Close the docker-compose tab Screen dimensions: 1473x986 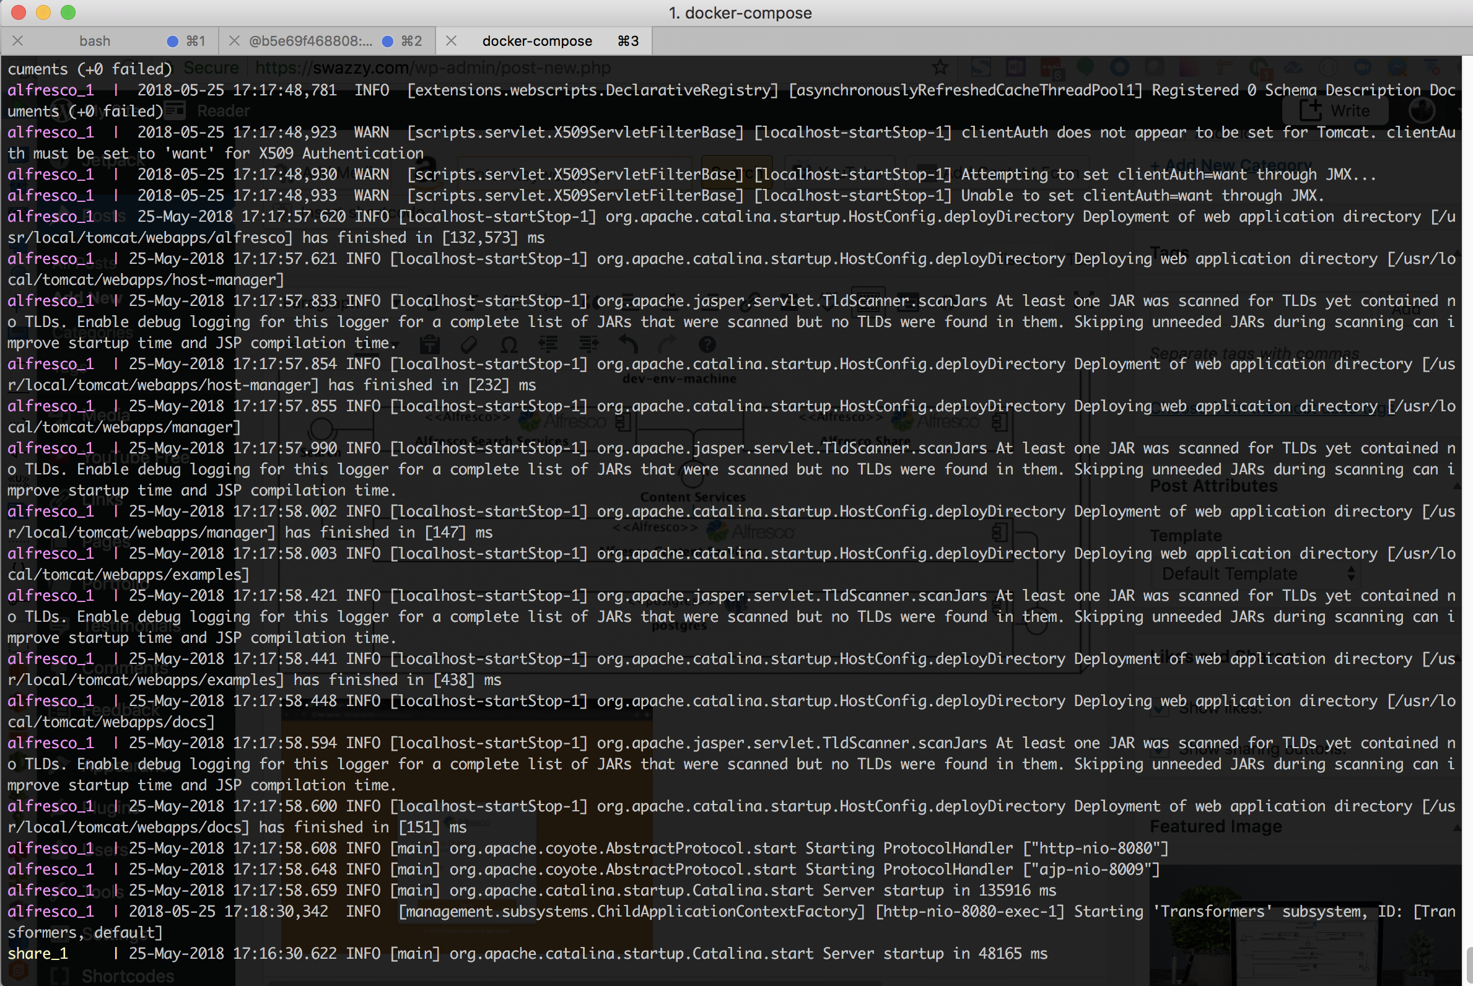pos(451,41)
